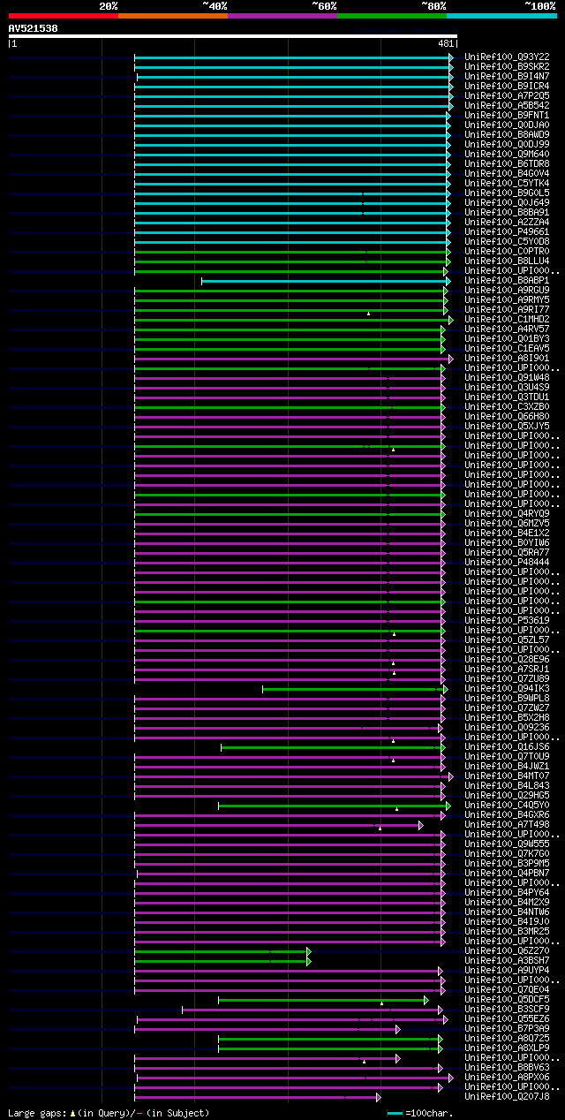Select the UniRef100_C4Q5Y0 label
The width and height of the screenshot is (565, 1120).
507,805
